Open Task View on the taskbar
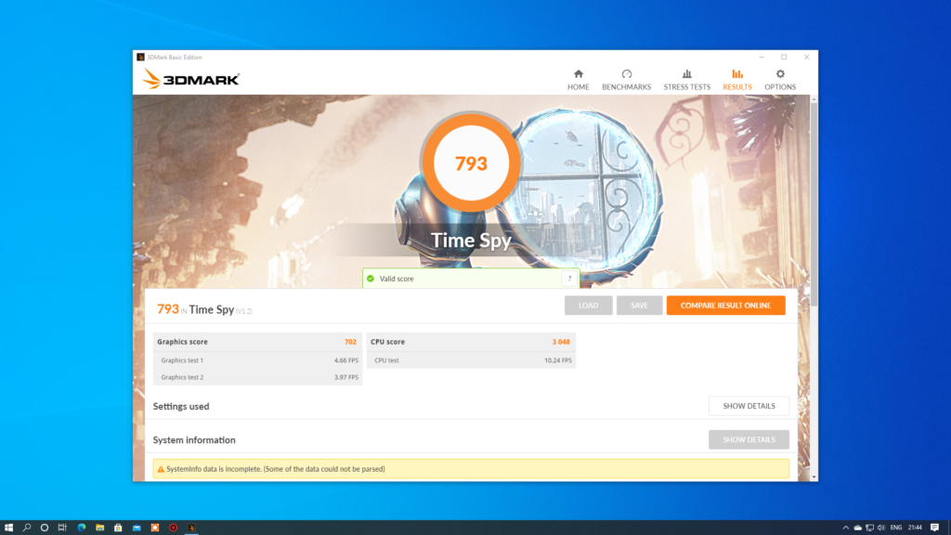This screenshot has height=535, width=951. 62,528
